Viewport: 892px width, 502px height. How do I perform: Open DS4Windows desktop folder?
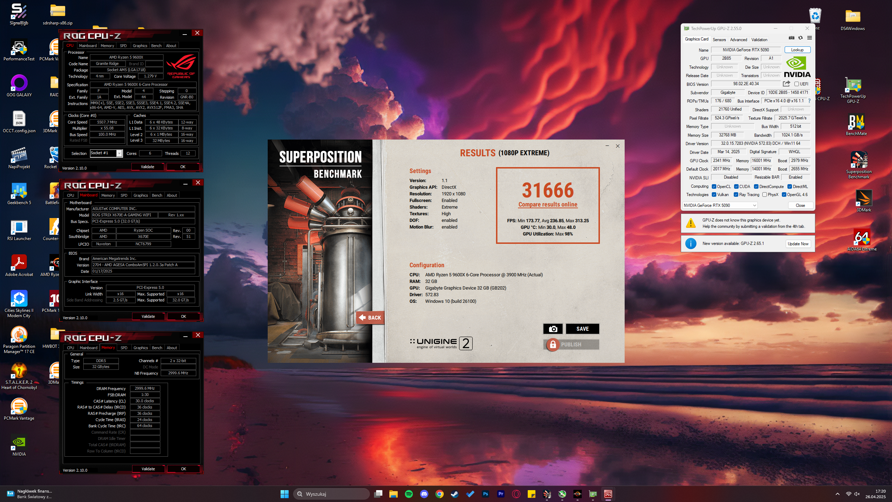pyautogui.click(x=853, y=20)
